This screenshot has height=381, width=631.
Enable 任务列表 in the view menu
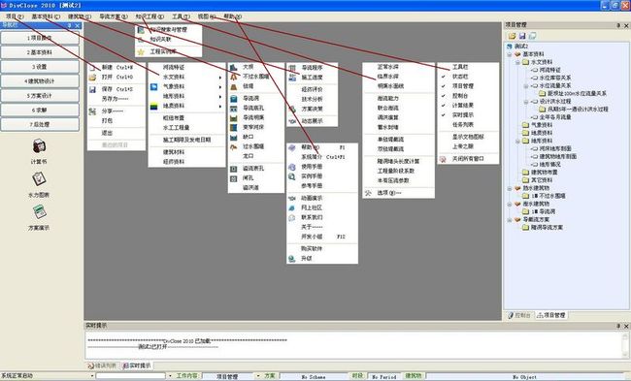(x=463, y=125)
